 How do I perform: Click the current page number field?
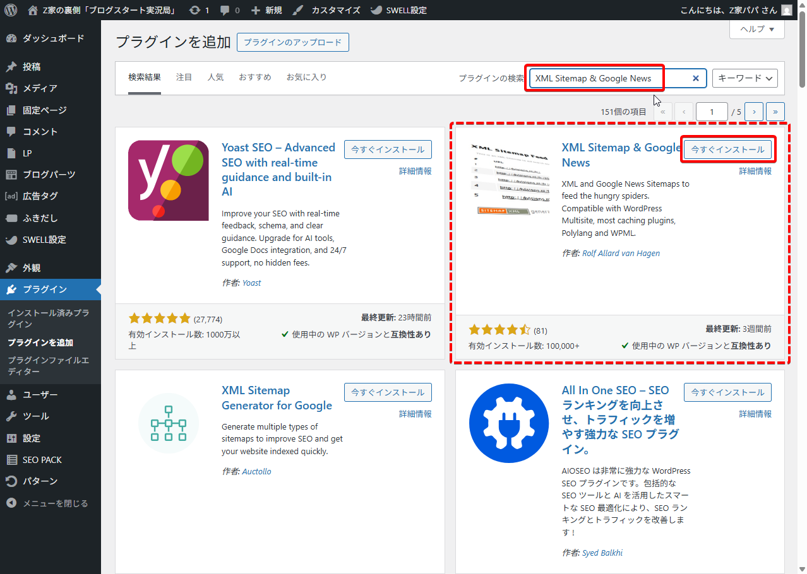point(712,112)
